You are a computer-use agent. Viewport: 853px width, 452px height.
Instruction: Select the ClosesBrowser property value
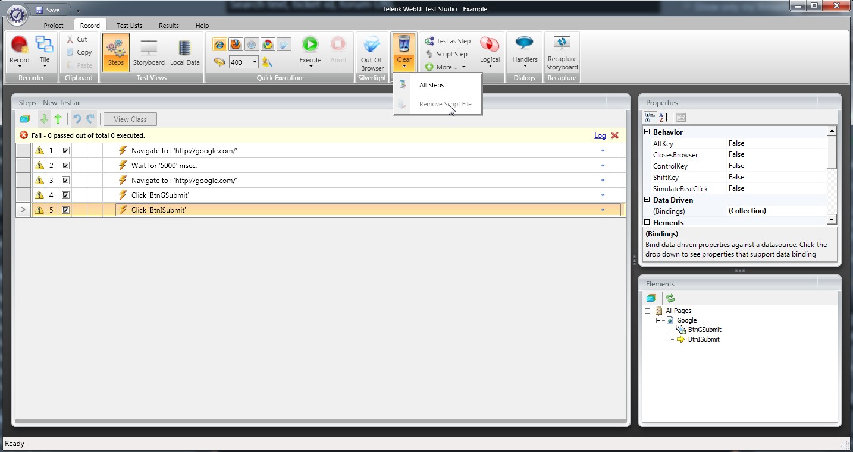pos(776,154)
